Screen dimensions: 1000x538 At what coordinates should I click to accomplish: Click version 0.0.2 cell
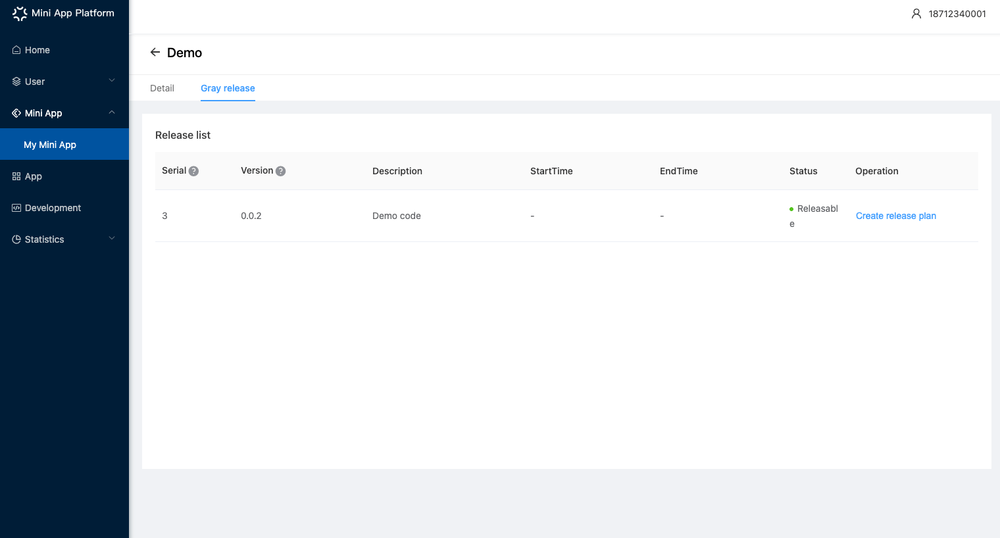(251, 216)
